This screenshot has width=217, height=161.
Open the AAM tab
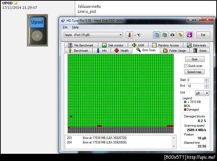[x=138, y=45]
